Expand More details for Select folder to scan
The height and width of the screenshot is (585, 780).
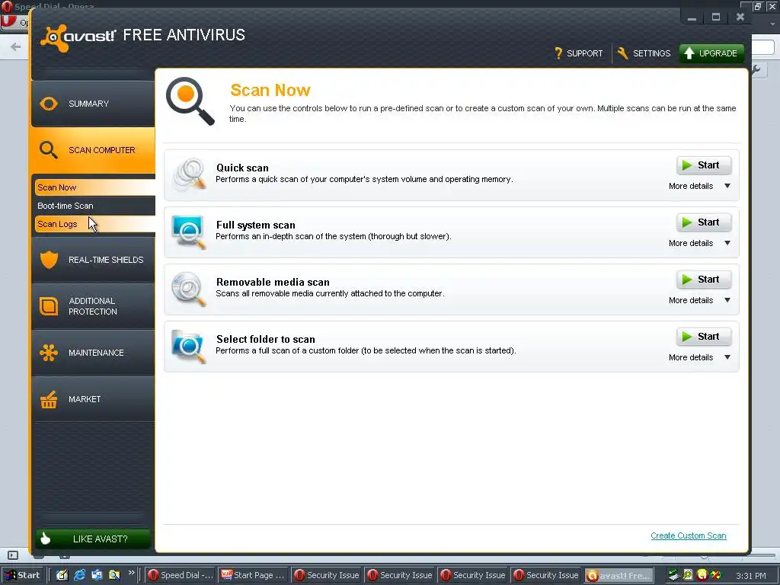tap(699, 358)
